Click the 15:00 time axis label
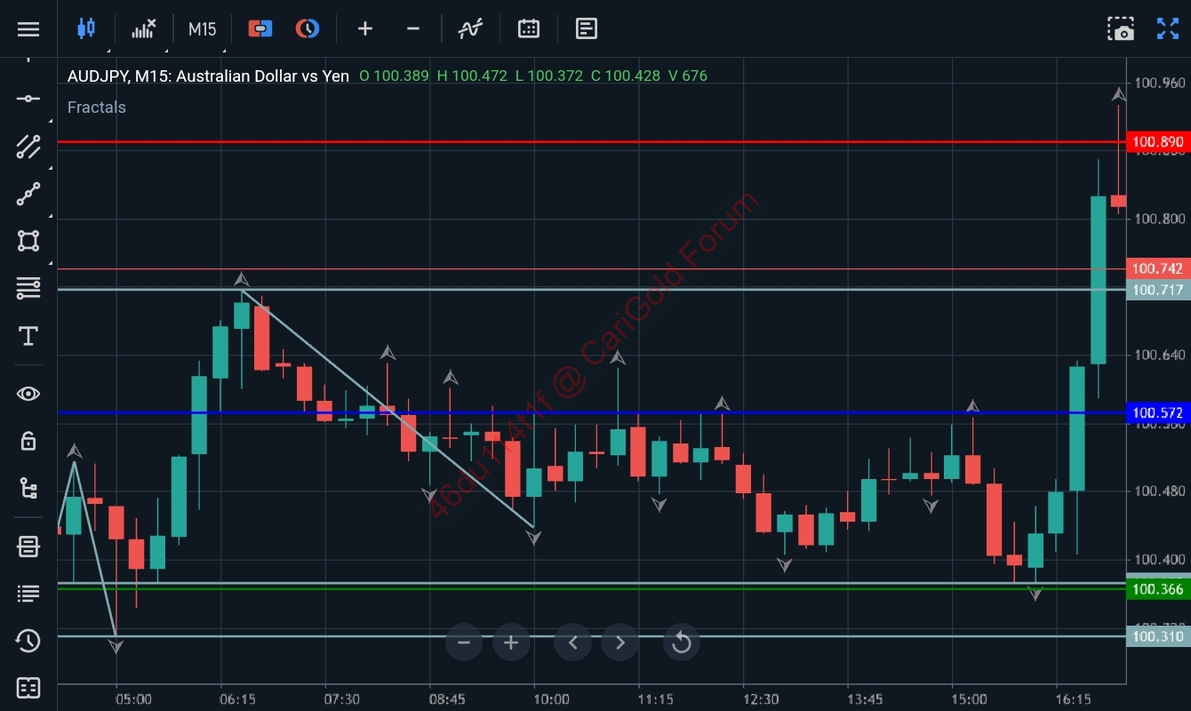Screen dimensions: 1191x711 [x=969, y=699]
